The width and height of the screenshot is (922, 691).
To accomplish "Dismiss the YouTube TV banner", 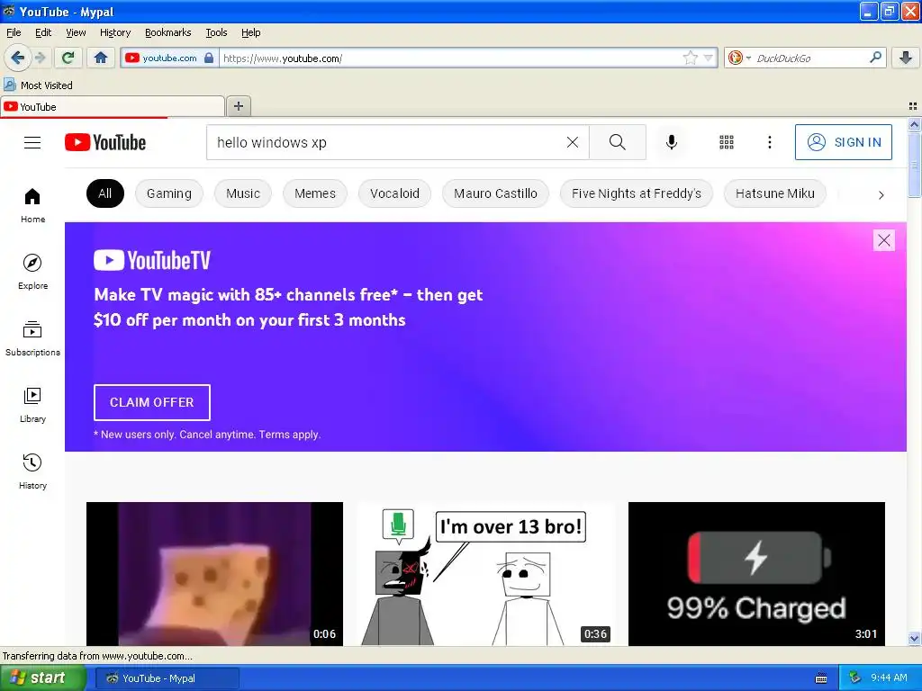I will [884, 240].
